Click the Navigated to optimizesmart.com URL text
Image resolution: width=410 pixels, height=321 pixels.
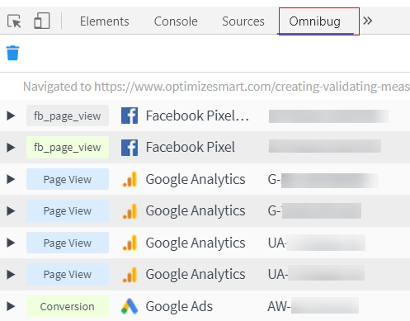click(216, 87)
